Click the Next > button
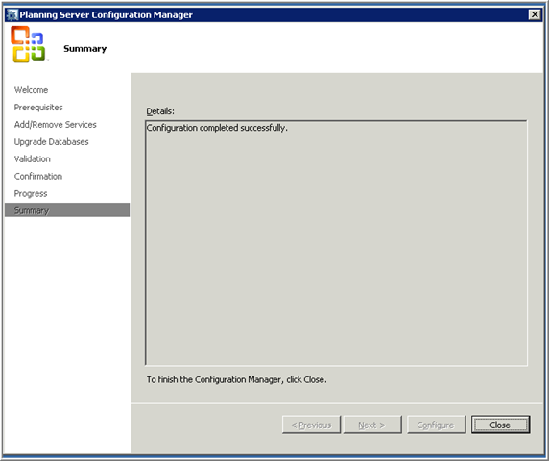Screen dimensions: 549x461 pyautogui.click(x=372, y=425)
